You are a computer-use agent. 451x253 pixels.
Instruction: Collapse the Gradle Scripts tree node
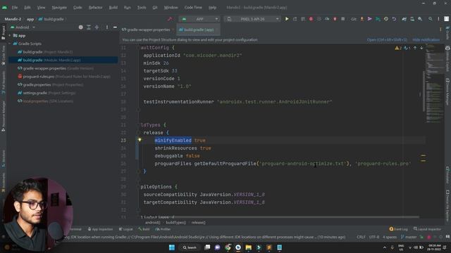[9, 44]
